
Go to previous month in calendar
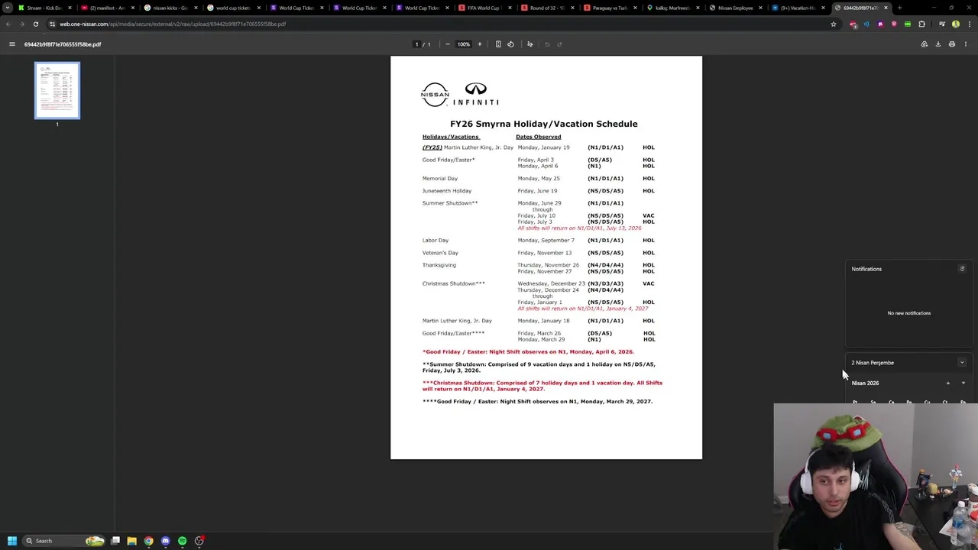click(948, 383)
